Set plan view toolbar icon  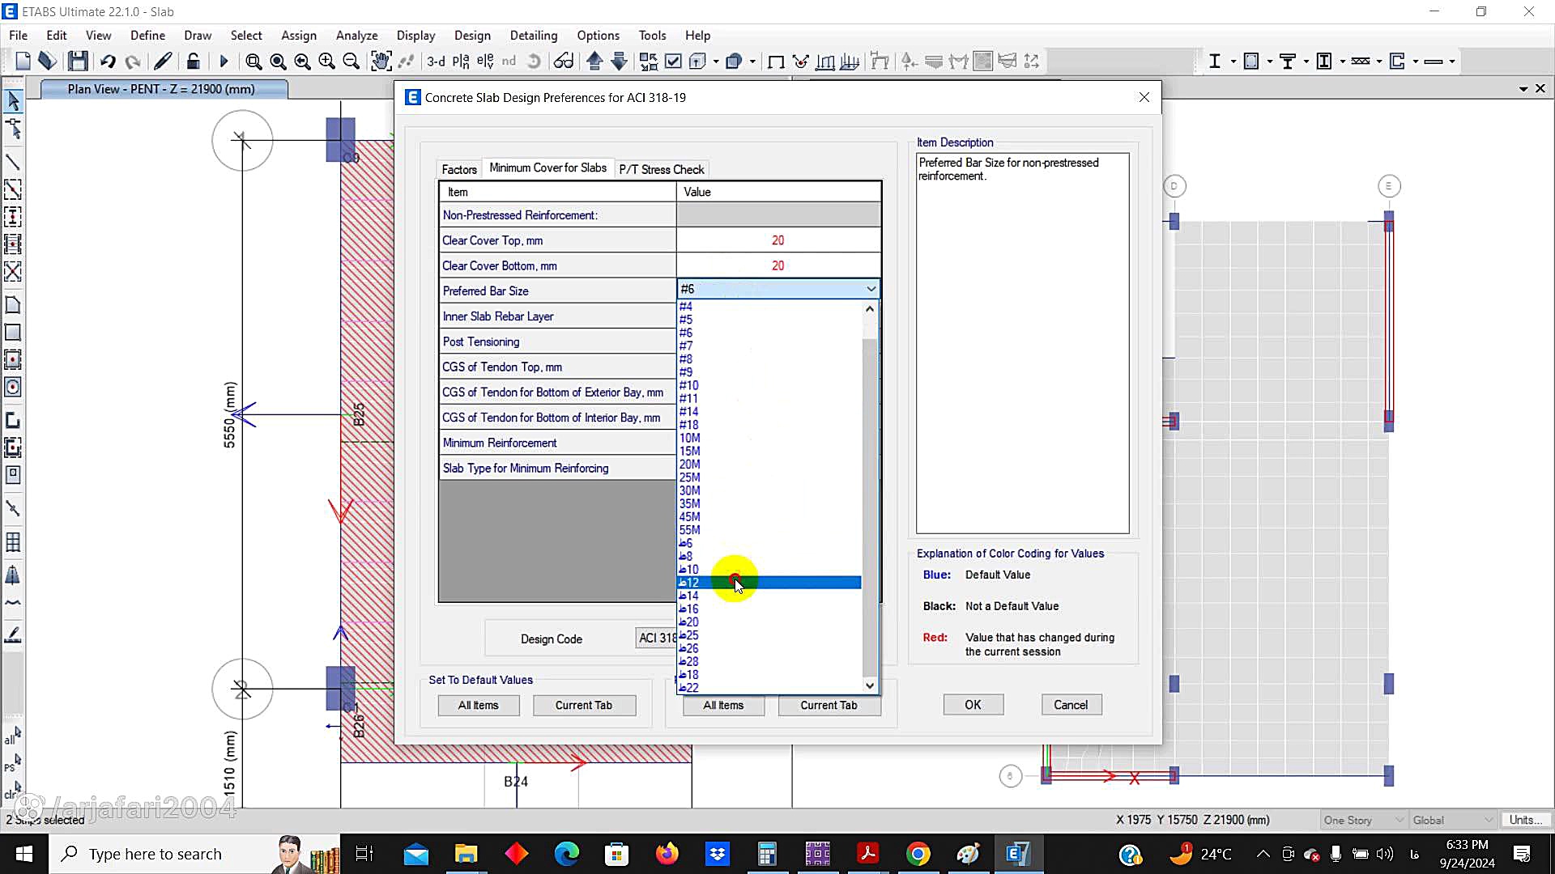[x=461, y=62]
